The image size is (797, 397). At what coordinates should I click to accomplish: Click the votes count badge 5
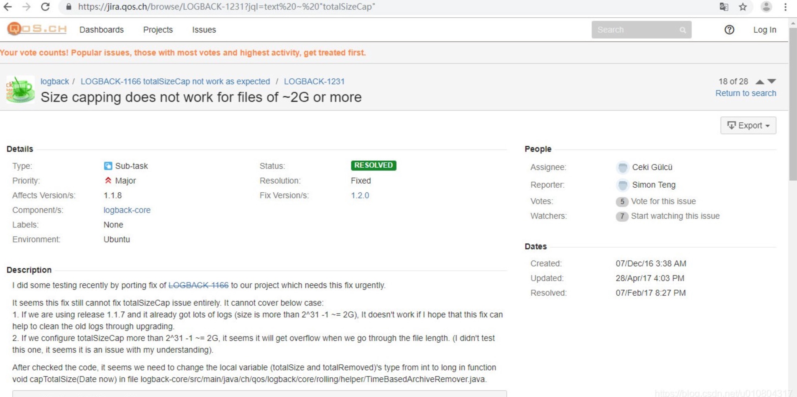click(622, 201)
